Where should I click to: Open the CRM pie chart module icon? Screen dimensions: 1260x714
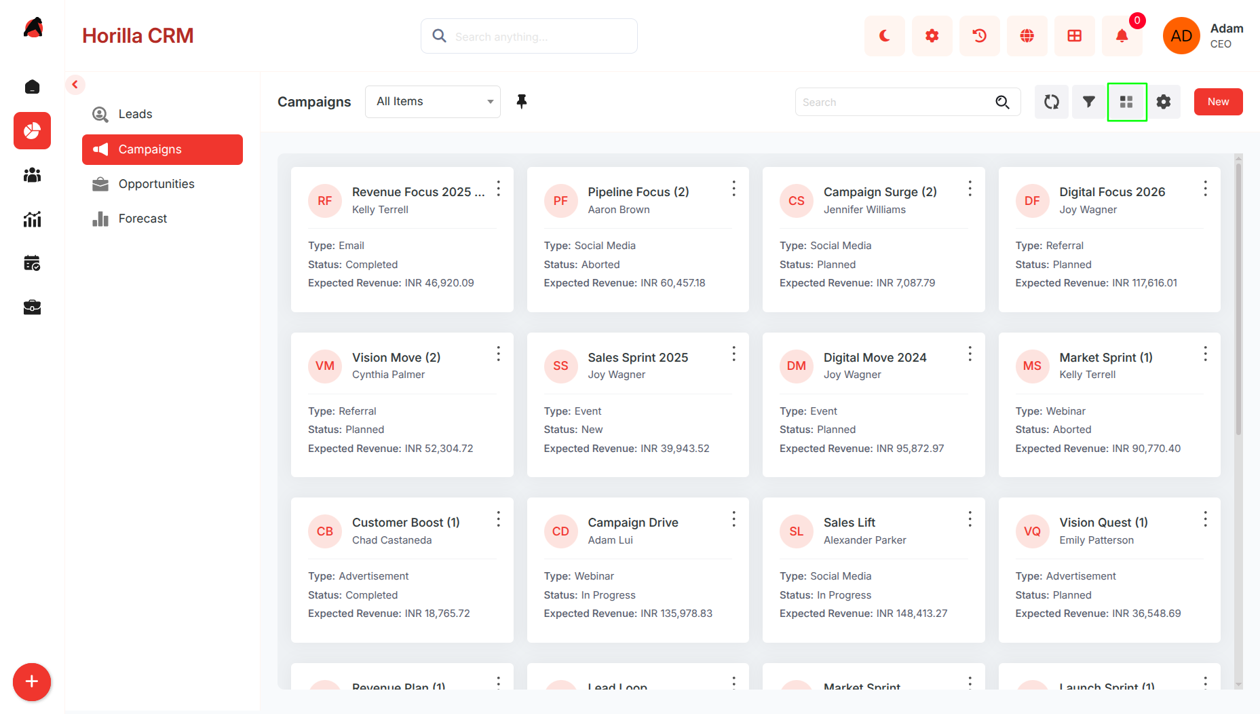pos(32,130)
